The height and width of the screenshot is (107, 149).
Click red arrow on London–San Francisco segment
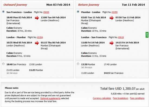coord(112,43)
